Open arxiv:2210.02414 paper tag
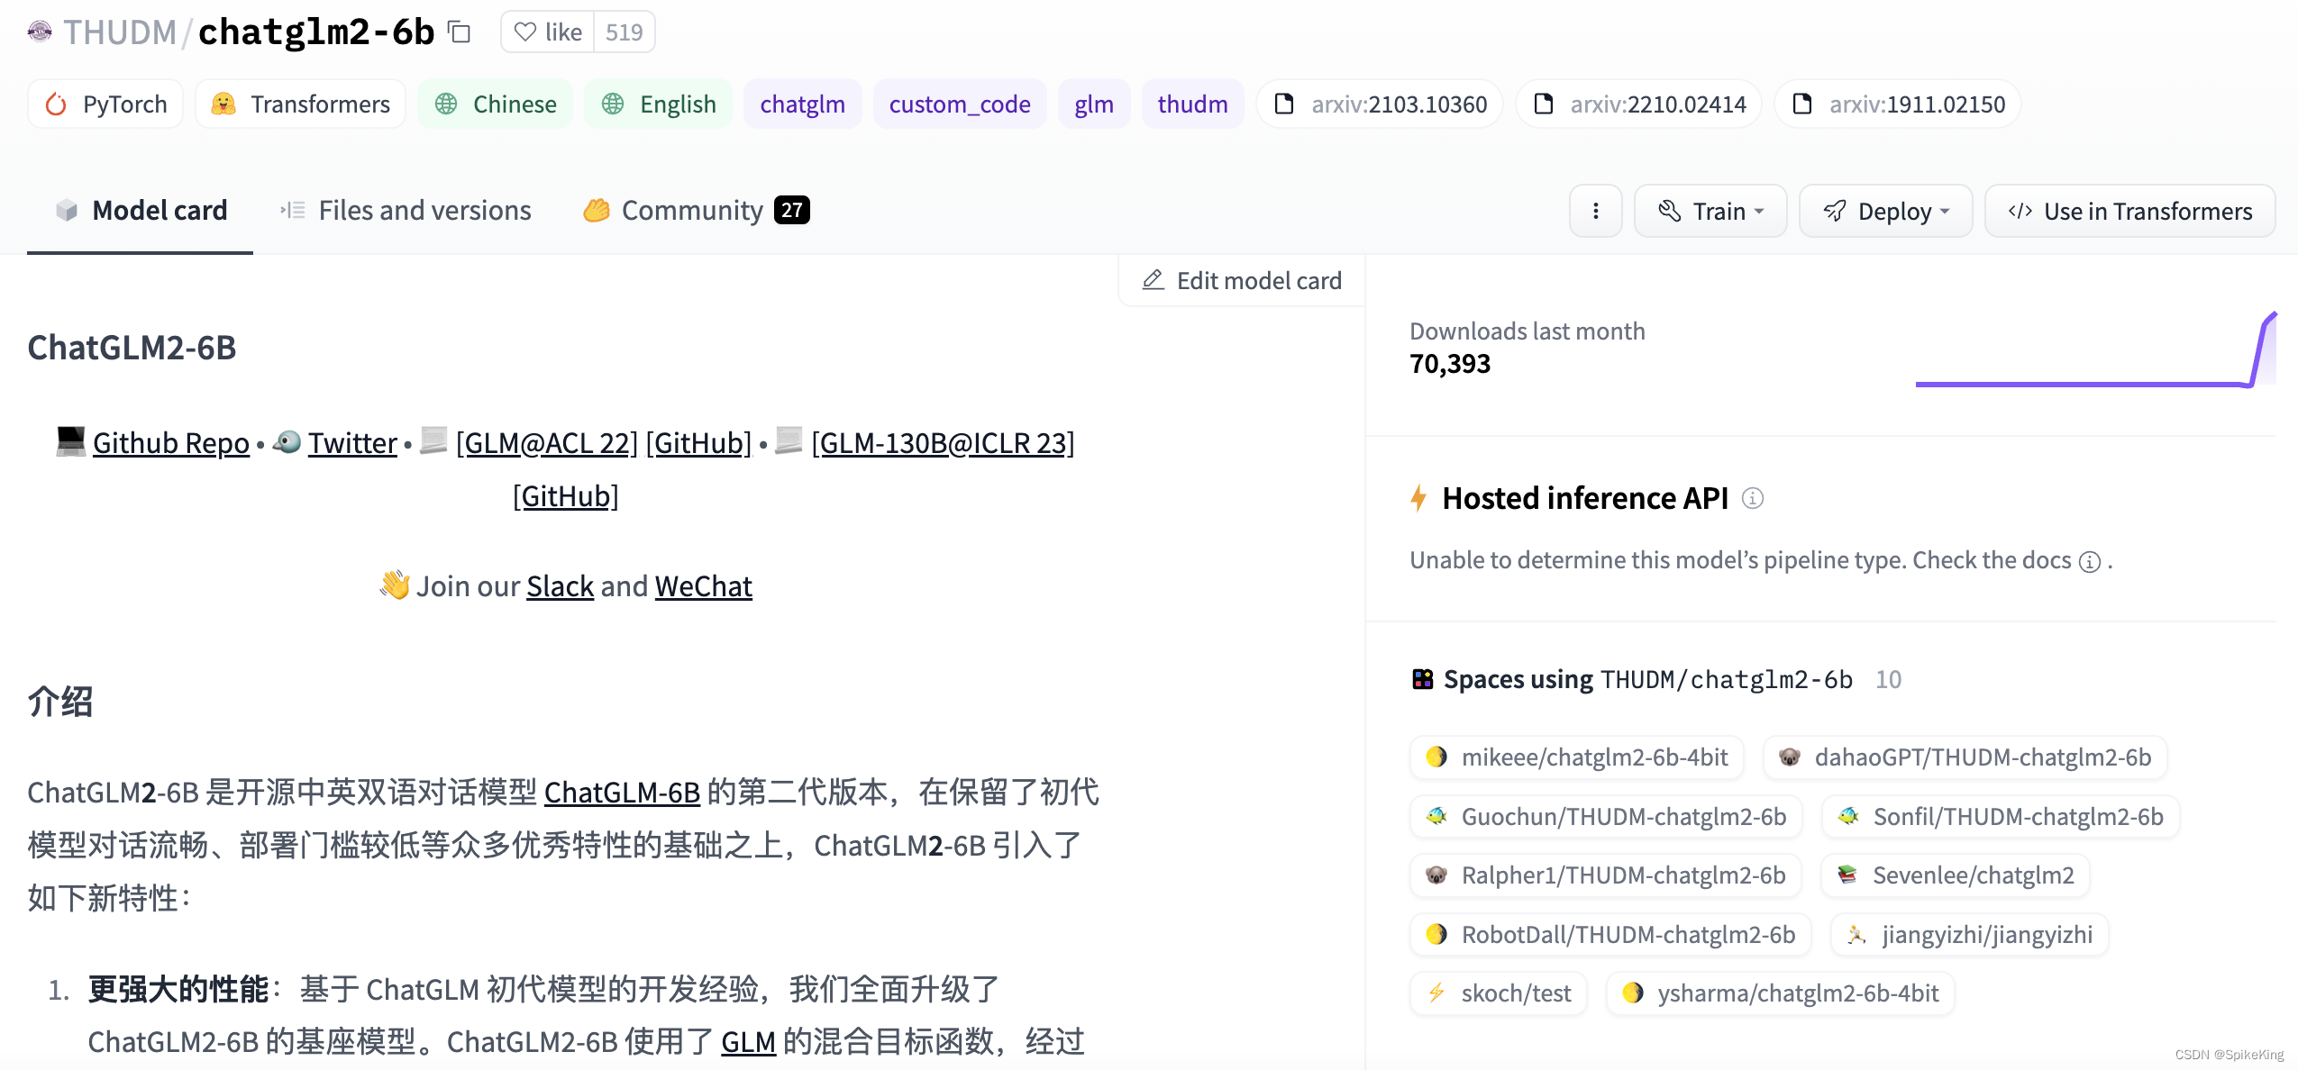The height and width of the screenshot is (1070, 2298). point(1639,104)
